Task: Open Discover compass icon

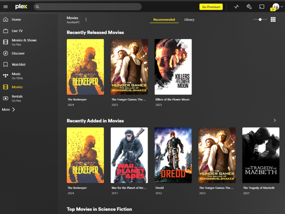Action: coord(6,53)
